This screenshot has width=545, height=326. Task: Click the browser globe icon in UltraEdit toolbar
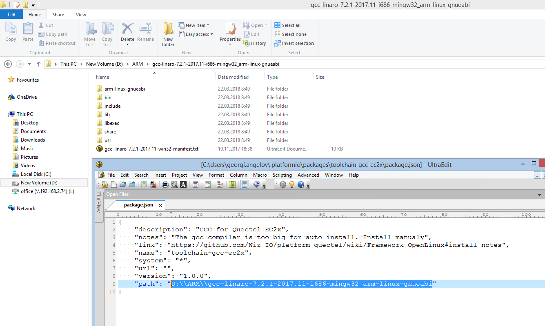[x=257, y=184]
